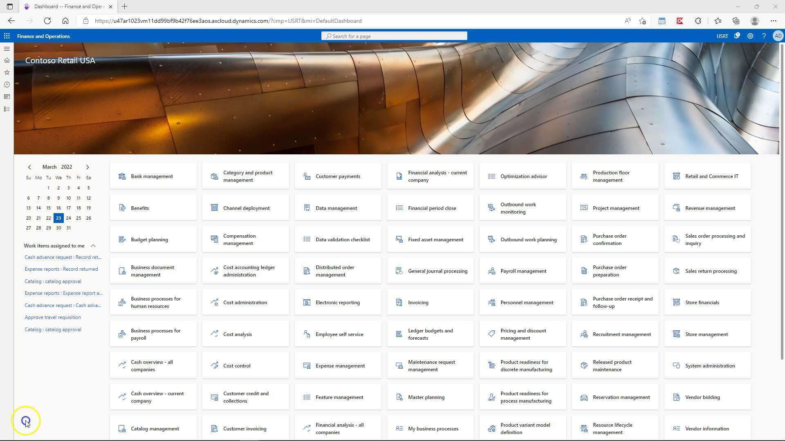Open a new browser tab
This screenshot has width=785, height=441.
(x=125, y=7)
